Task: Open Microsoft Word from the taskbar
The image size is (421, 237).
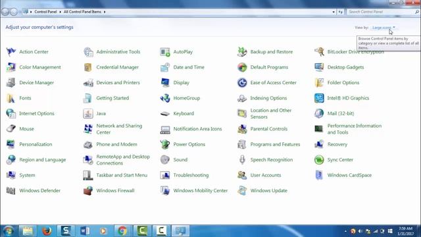Action: (85, 231)
